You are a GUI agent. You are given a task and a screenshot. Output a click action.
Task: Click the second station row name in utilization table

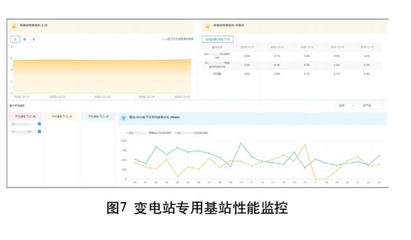(217, 65)
